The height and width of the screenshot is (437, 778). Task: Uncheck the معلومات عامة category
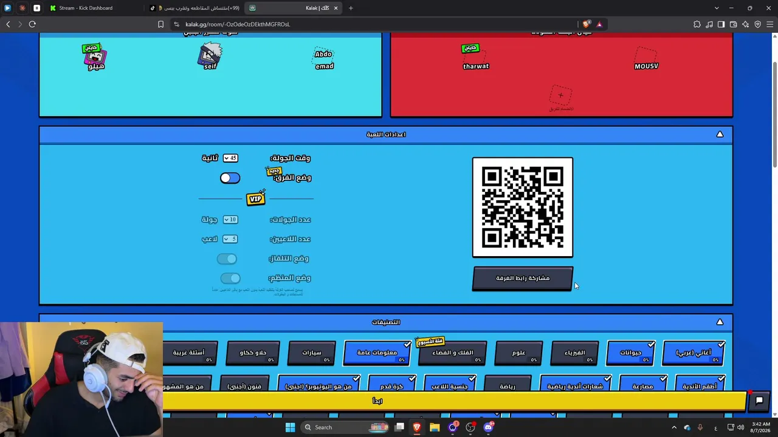pos(376,353)
